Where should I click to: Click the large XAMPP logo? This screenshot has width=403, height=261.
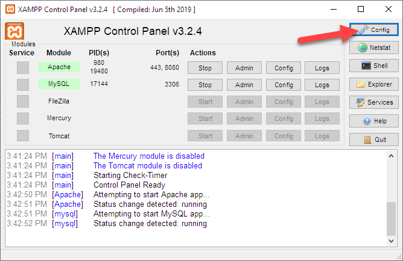pos(14,31)
